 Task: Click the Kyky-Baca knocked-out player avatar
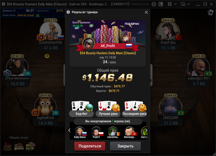80,131
